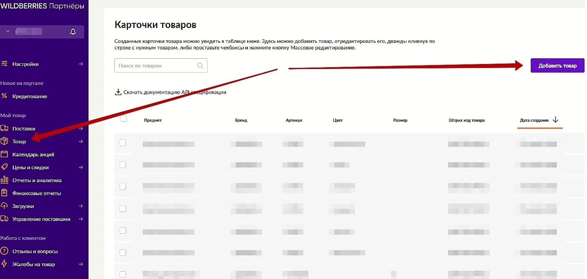Check the first product row checkbox
Image resolution: width=587 pixels, height=279 pixels.
pos(123,143)
